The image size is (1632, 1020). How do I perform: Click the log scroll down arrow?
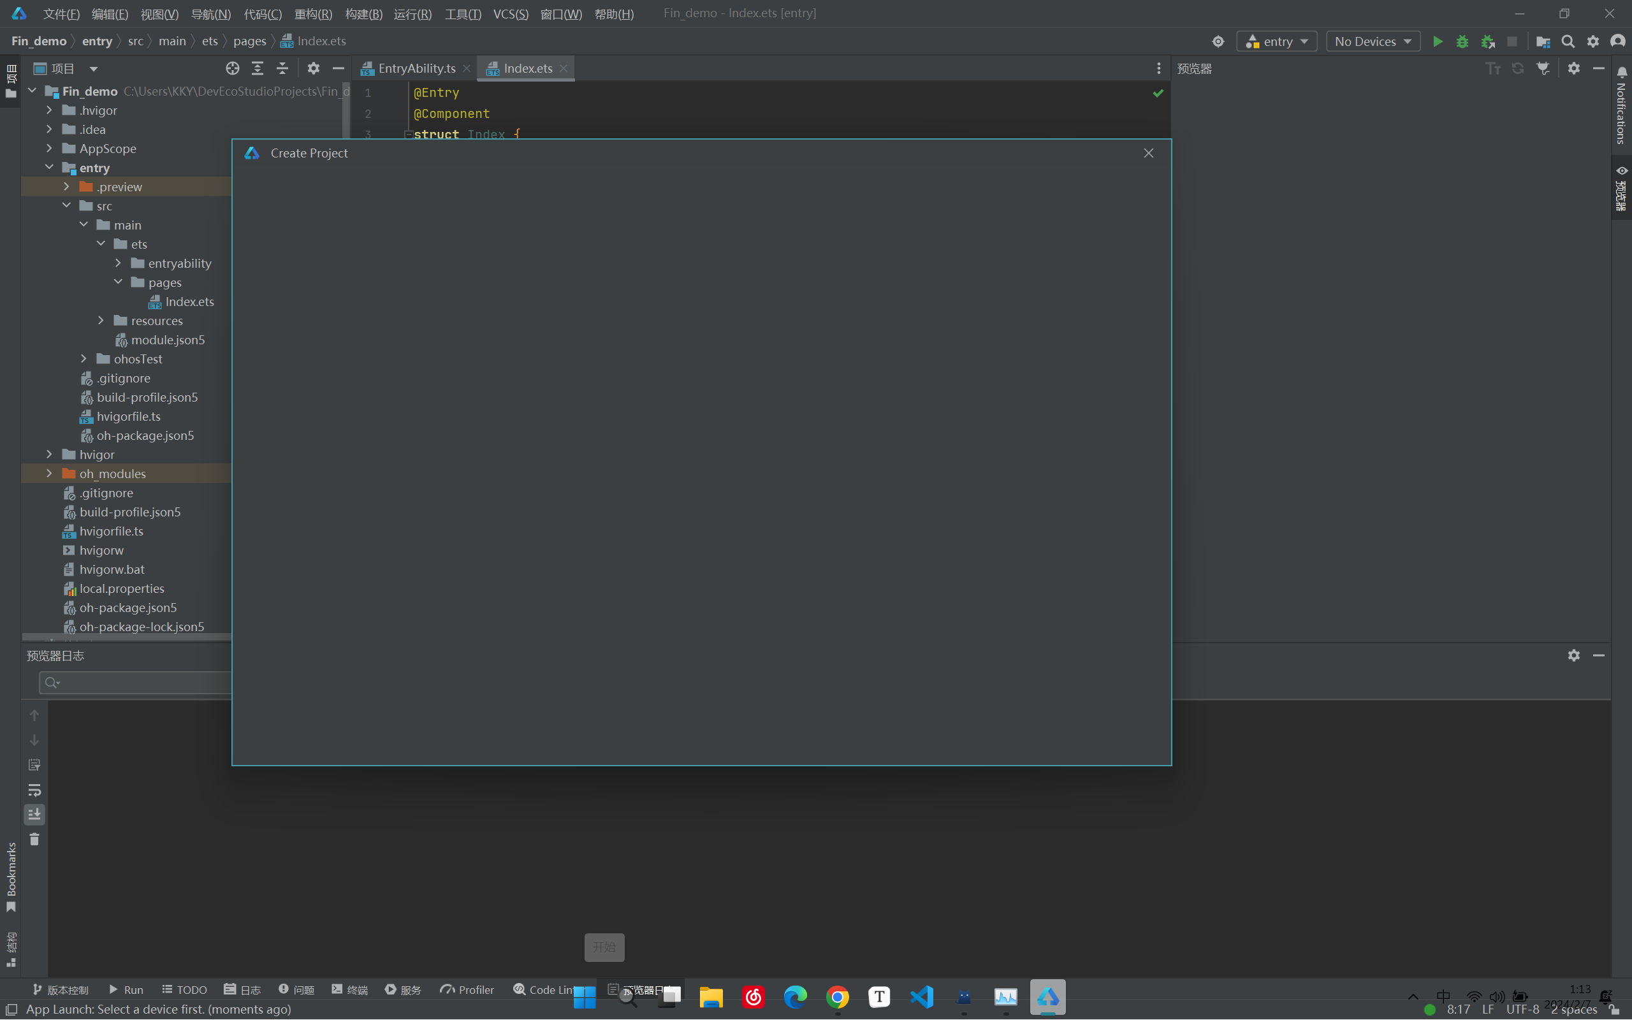[x=34, y=740]
